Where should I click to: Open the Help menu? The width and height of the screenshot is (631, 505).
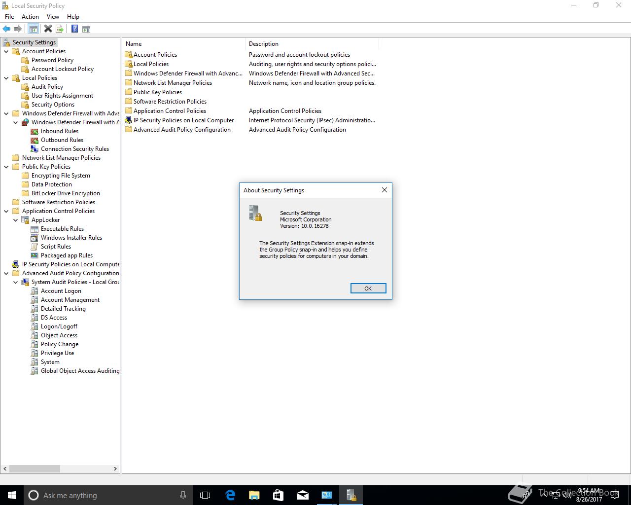pos(73,17)
